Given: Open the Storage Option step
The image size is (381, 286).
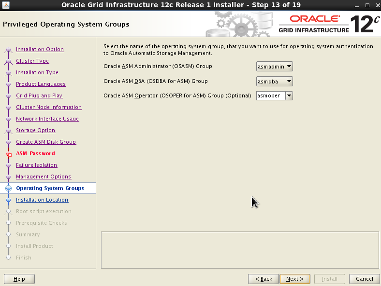Looking at the screenshot, I should [x=35, y=130].
